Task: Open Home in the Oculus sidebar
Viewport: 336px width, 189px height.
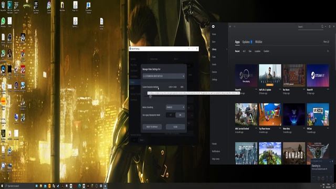Action: coord(214,34)
